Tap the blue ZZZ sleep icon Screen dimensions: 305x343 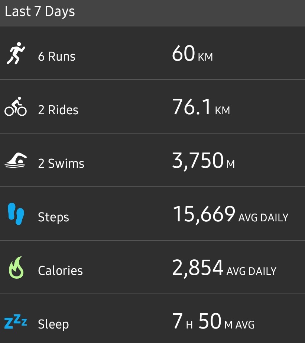16,321
